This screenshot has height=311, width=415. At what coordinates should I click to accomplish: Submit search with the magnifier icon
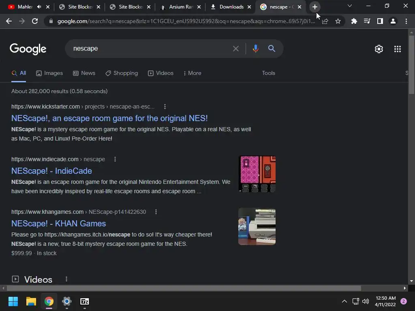272,49
